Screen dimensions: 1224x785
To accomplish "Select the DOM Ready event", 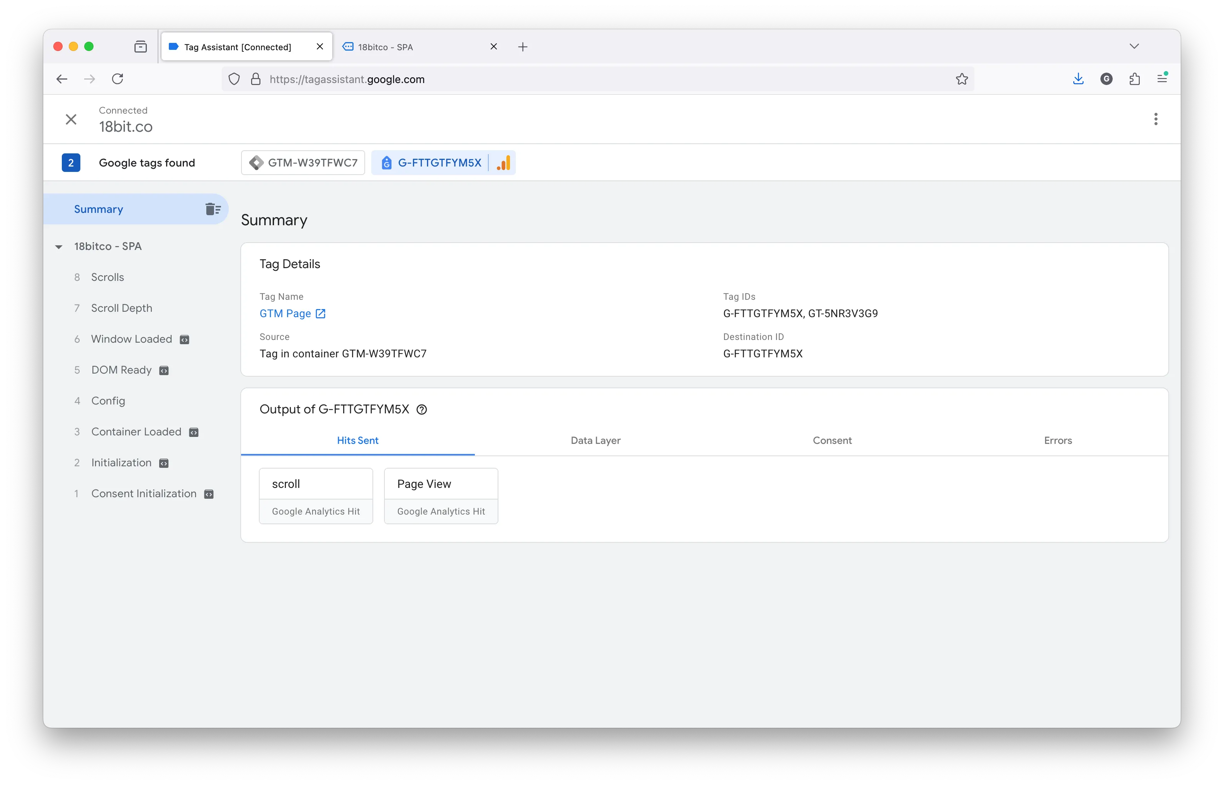I will click(x=121, y=370).
